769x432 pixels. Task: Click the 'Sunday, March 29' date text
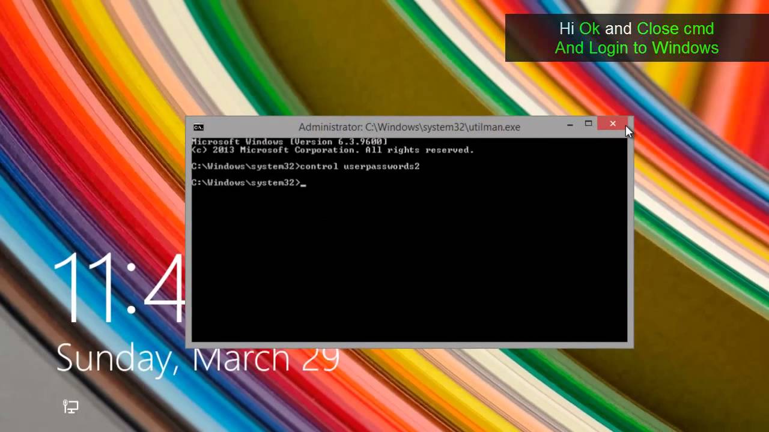[198, 358]
